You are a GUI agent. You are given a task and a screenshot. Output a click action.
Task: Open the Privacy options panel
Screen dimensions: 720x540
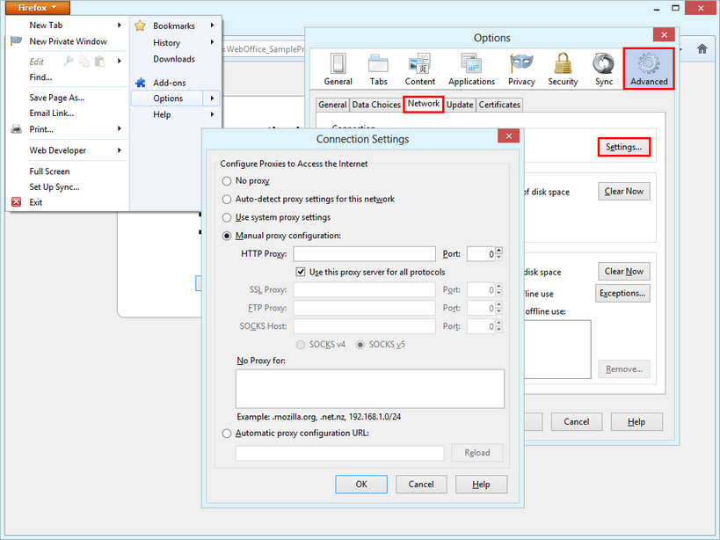point(520,69)
